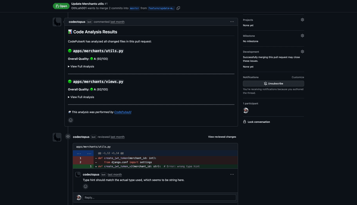Expand diff lines above hunk header
The width and height of the screenshot is (357, 205).
(x=83, y=153)
